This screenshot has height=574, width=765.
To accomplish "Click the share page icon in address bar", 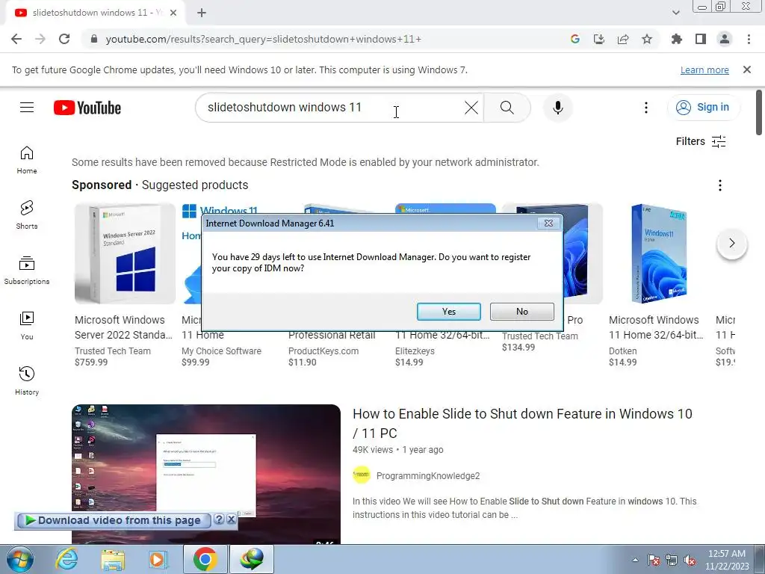I will 623,39.
